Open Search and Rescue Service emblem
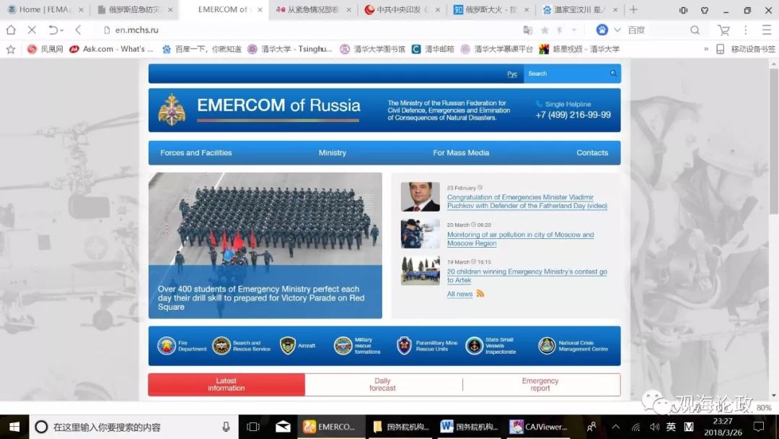 tap(221, 346)
